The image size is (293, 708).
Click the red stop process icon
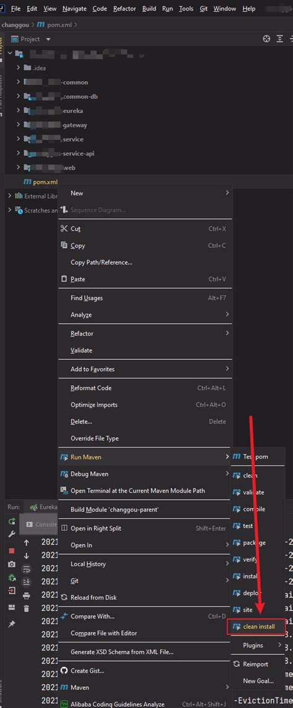12,551
